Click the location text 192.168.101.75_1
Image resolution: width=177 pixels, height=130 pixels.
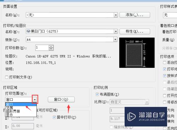pyautogui.click(x=41, y=63)
